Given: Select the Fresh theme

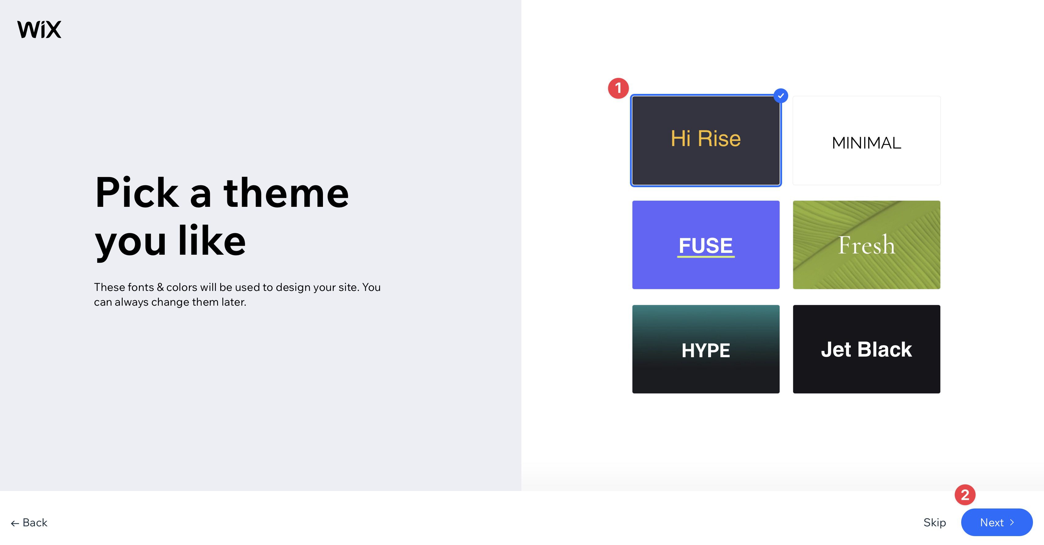Looking at the screenshot, I should (866, 245).
